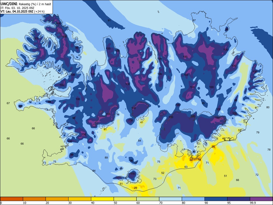Screen dimensions: 273x205
Task: Click the ocean value '67' in the west
Action: 8,103
